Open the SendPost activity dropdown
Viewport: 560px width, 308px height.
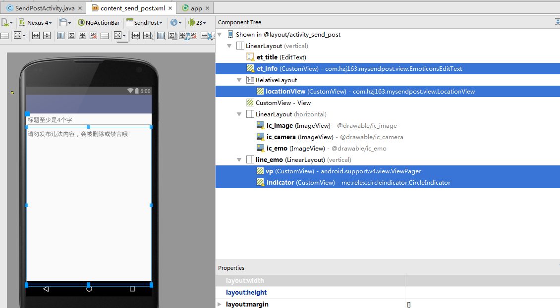pos(144,23)
